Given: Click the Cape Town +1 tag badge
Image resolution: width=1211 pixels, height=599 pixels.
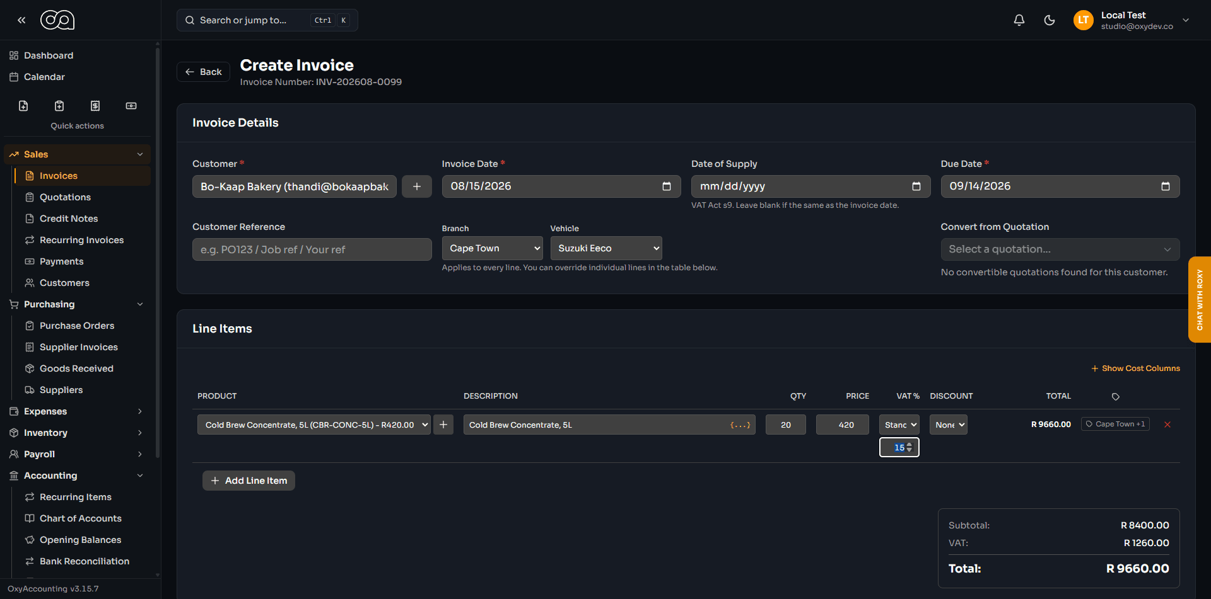Looking at the screenshot, I should point(1115,424).
